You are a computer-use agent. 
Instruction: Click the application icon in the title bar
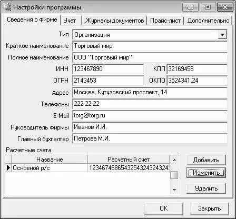click(7, 7)
